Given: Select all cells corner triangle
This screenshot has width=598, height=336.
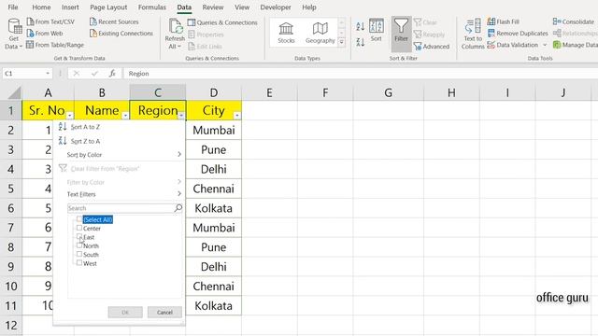Looking at the screenshot, I should click(x=15, y=93).
